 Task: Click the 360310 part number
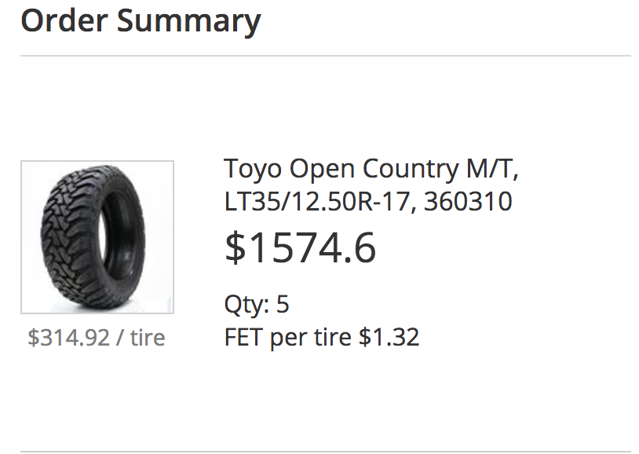coord(468,202)
